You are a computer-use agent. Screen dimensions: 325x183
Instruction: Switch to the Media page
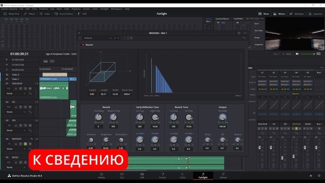click(102, 175)
